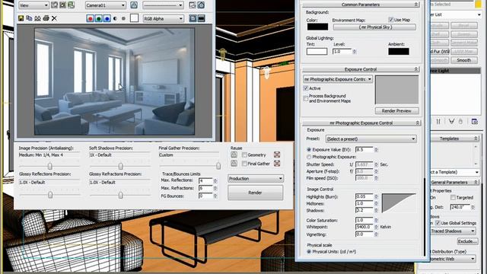Click the lock icon beside Final Gather reuse
The image size is (487, 274).
click(x=234, y=164)
